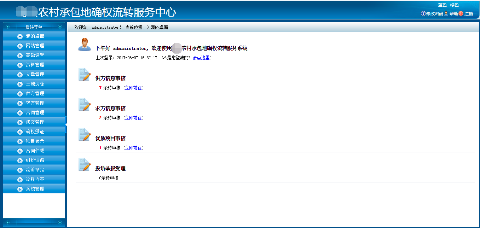
Task: Switch the theme to 绿色
Action: 454,5
